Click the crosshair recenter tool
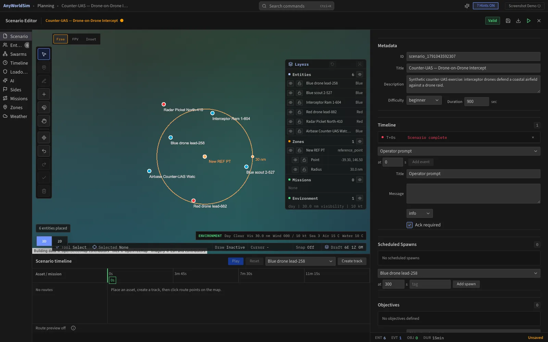This screenshot has width=548, height=342. pos(44,137)
